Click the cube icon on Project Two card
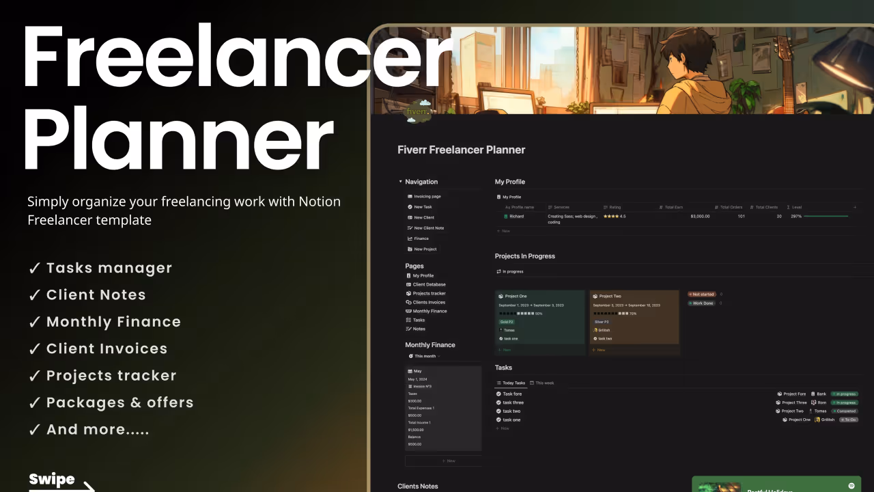 click(595, 297)
